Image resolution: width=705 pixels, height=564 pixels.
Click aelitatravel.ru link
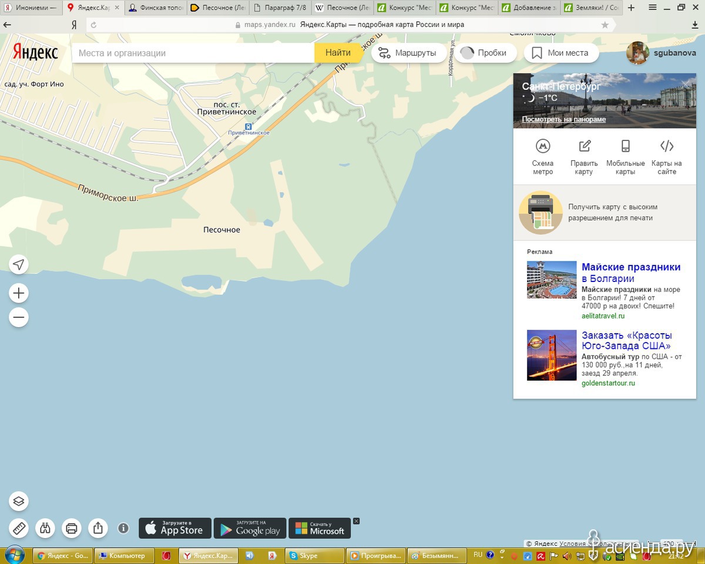pyautogui.click(x=603, y=316)
